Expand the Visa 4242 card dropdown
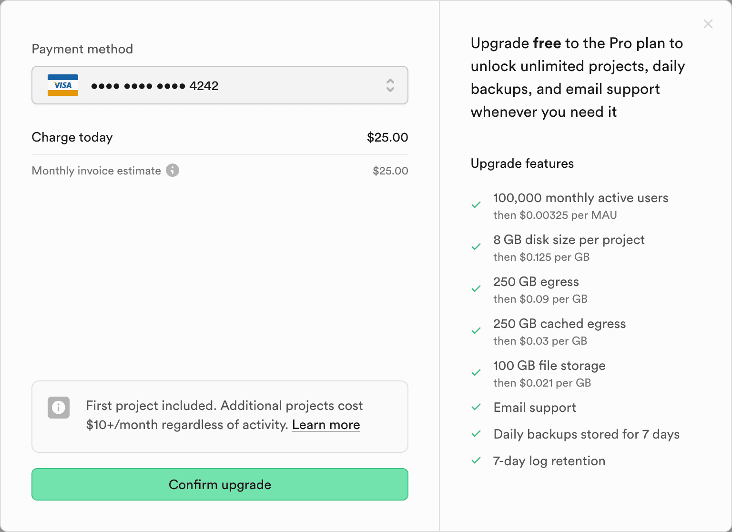This screenshot has height=532, width=732. [x=220, y=85]
